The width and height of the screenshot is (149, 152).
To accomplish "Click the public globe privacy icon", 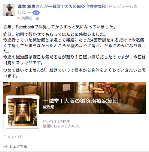I will coord(37,18).
